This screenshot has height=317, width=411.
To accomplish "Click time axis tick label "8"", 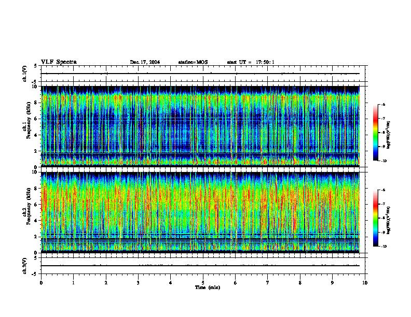I will tap(300, 283).
